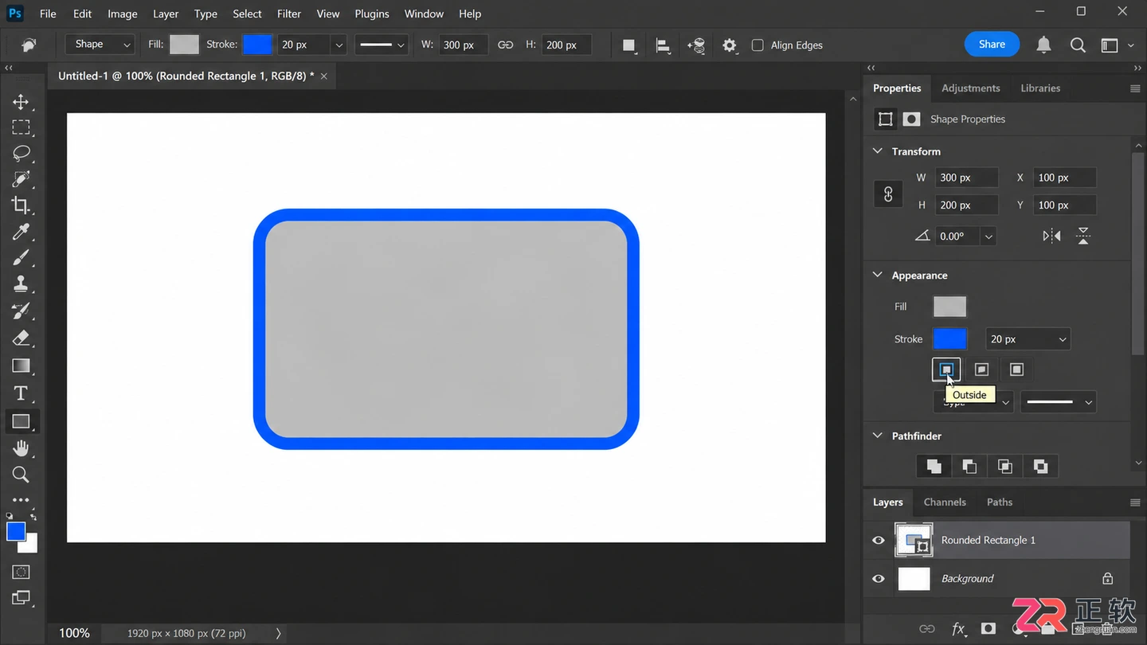Viewport: 1147px width, 645px height.
Task: Select the Zoom tool
Action: pyautogui.click(x=21, y=475)
